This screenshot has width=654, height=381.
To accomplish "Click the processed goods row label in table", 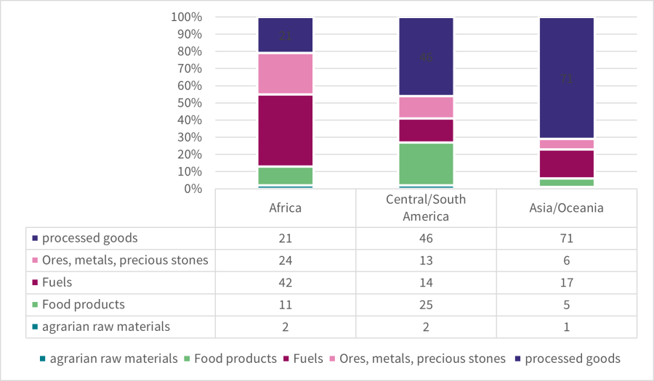I will (x=90, y=238).
